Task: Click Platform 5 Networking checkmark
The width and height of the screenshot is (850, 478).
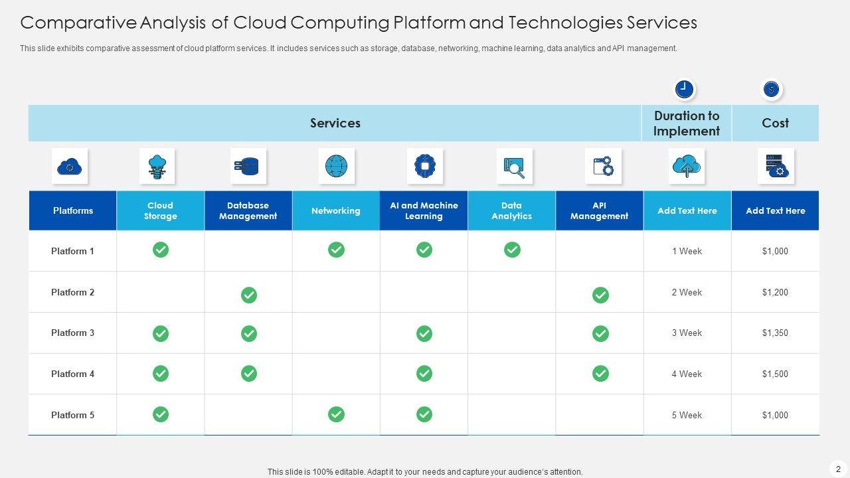Action: tap(336, 414)
